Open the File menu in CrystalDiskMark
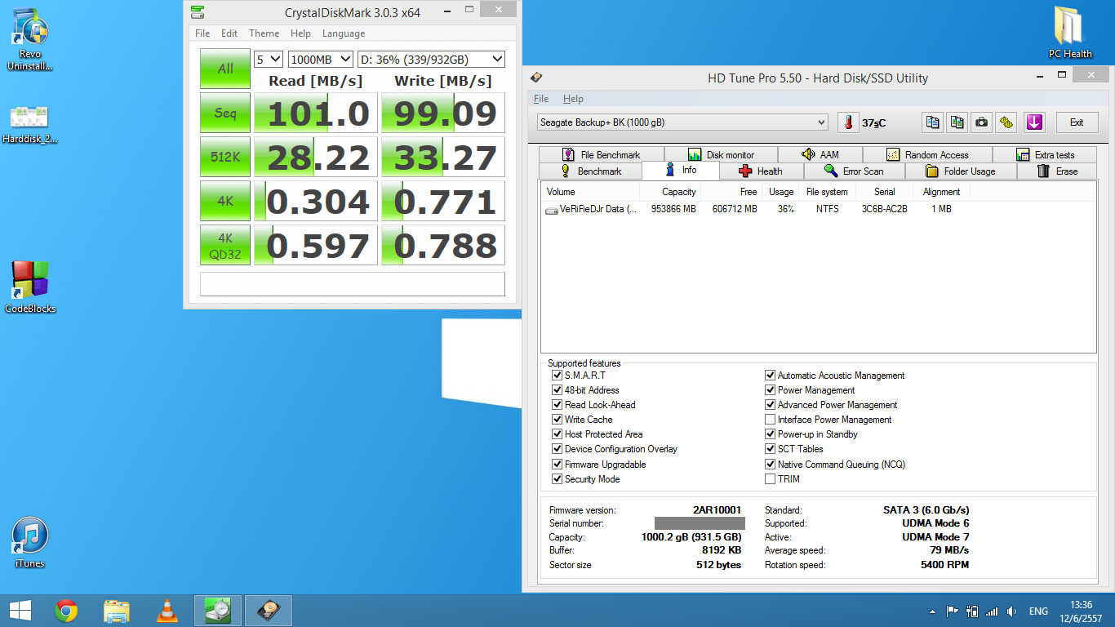The width and height of the screenshot is (1115, 627). tap(202, 33)
